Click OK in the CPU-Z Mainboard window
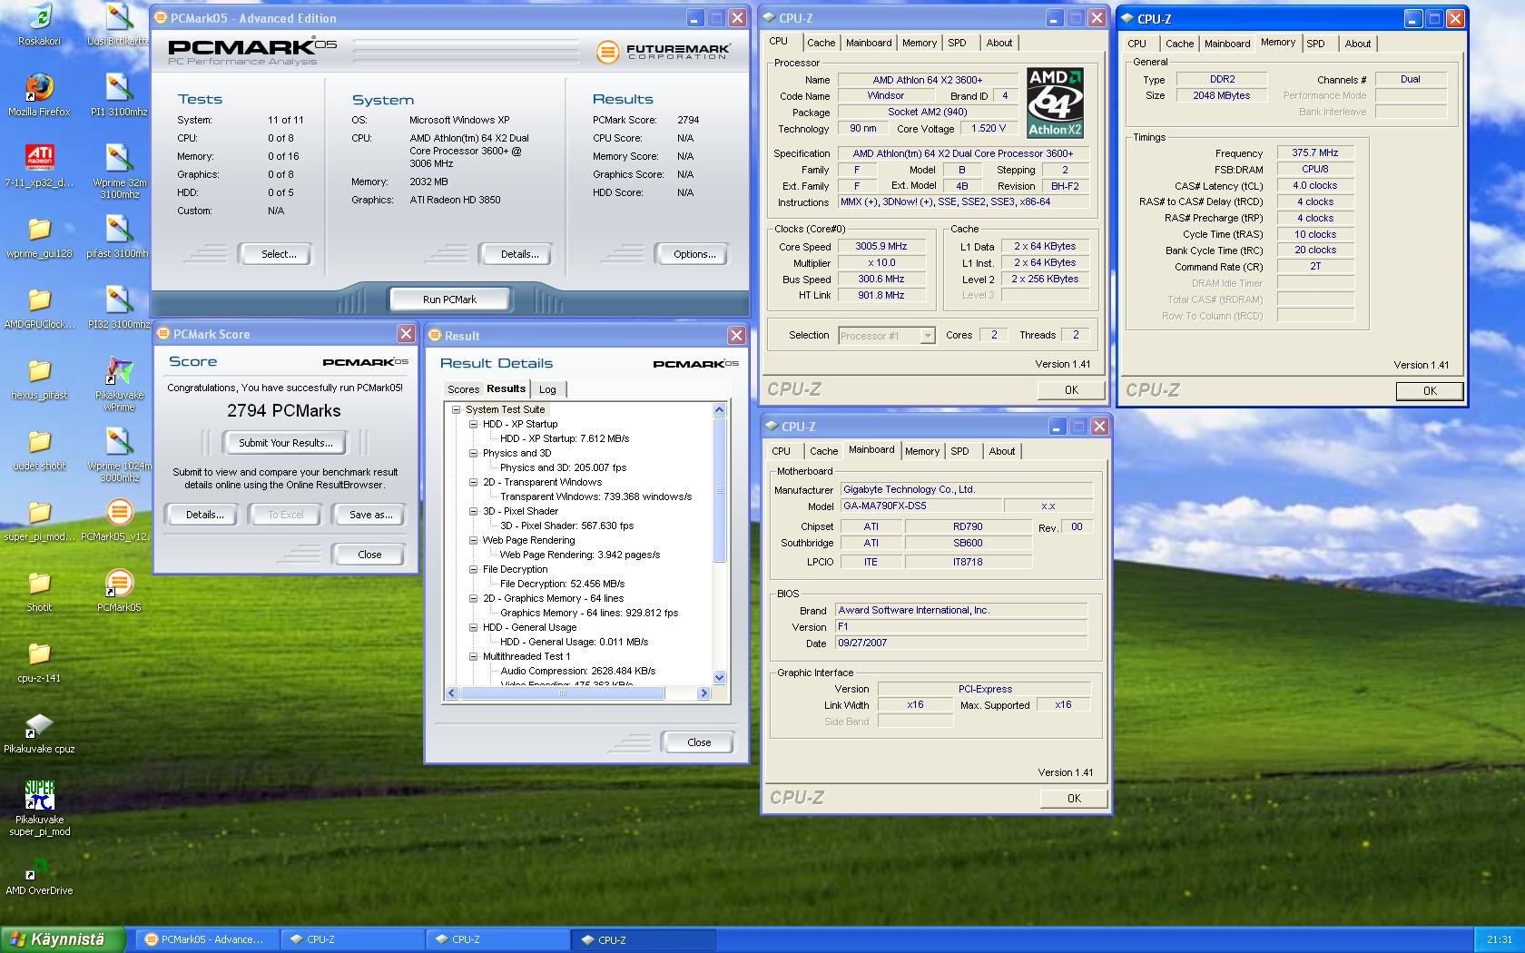Screen dimensions: 1525x953 click(x=1074, y=799)
